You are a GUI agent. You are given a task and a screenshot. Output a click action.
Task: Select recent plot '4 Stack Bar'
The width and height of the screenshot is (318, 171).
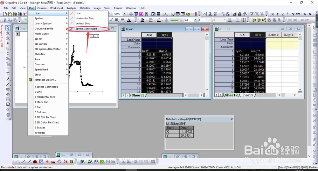coord(48,102)
